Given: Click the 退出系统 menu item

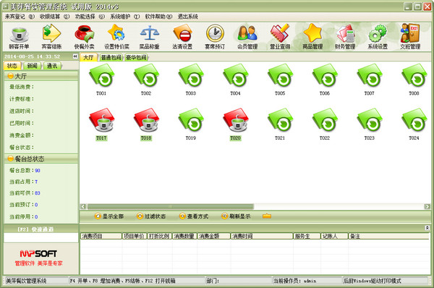Looking at the screenshot, I should 187,17.
